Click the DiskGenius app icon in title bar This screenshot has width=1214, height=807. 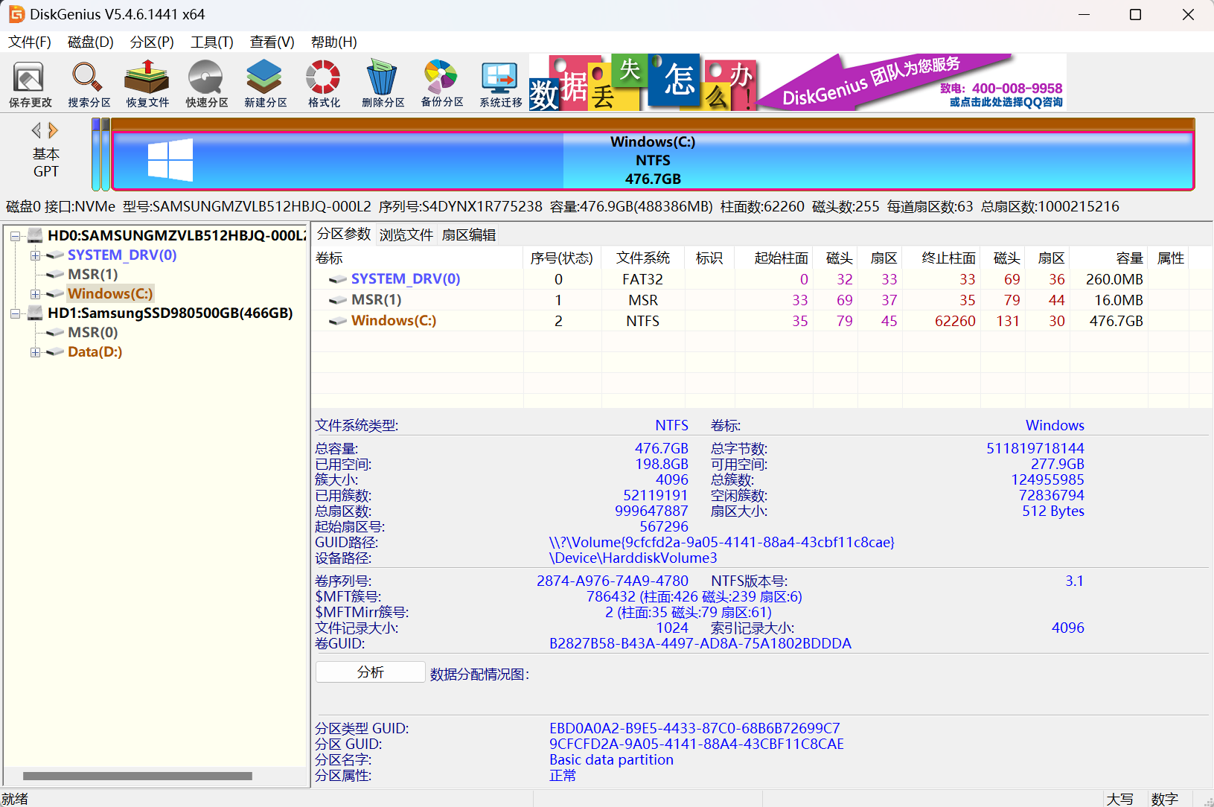click(x=16, y=14)
